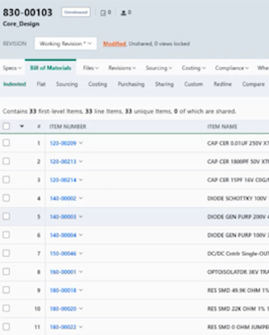This screenshot has width=269, height=335.
Task: Open the Compliance tab menu
Action: click(231, 68)
